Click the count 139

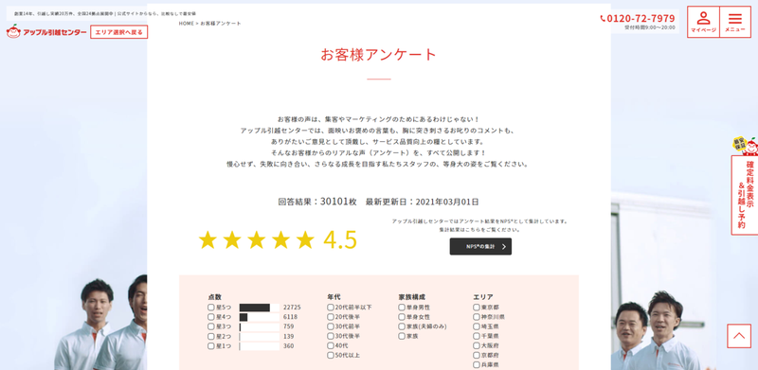(x=289, y=336)
